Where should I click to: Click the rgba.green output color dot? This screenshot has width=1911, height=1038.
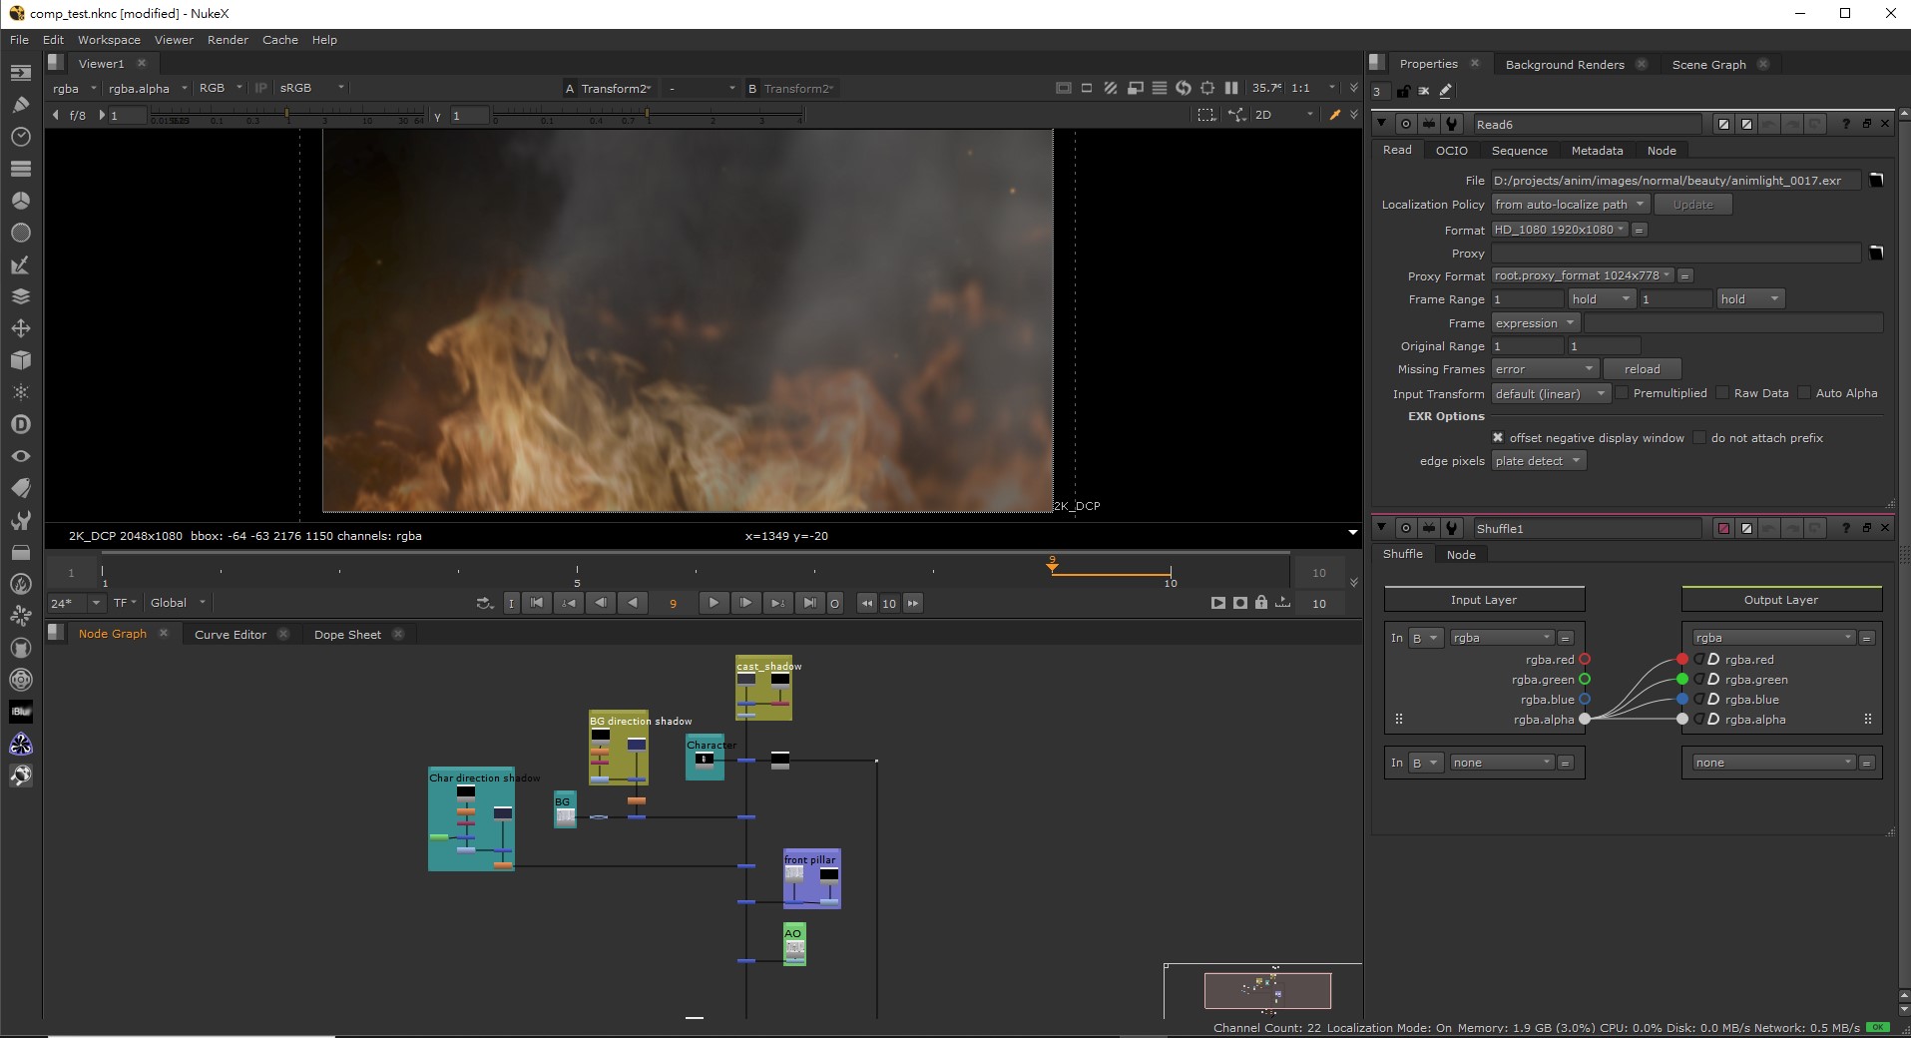point(1681,680)
